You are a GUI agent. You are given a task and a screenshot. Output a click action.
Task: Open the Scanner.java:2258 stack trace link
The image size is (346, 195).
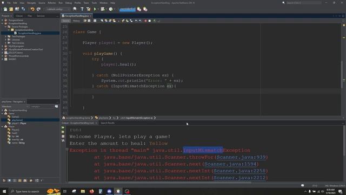coord(239,171)
